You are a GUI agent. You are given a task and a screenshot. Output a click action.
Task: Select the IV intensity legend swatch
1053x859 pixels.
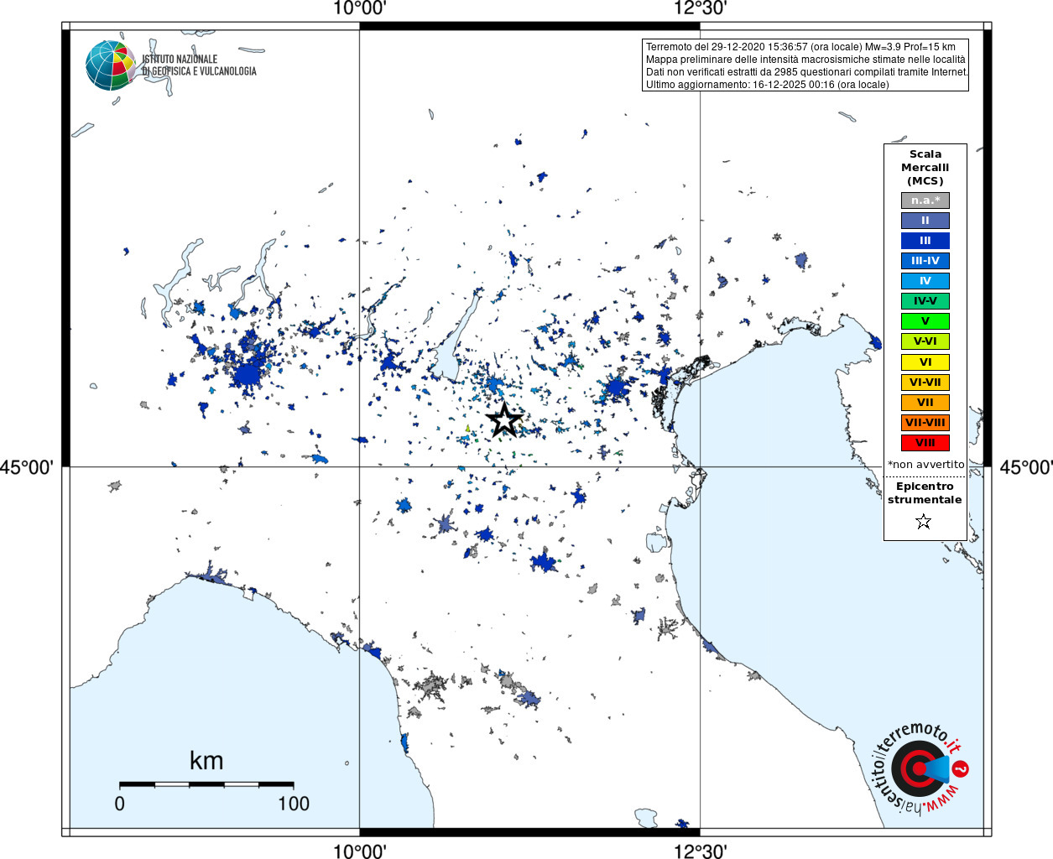925,281
